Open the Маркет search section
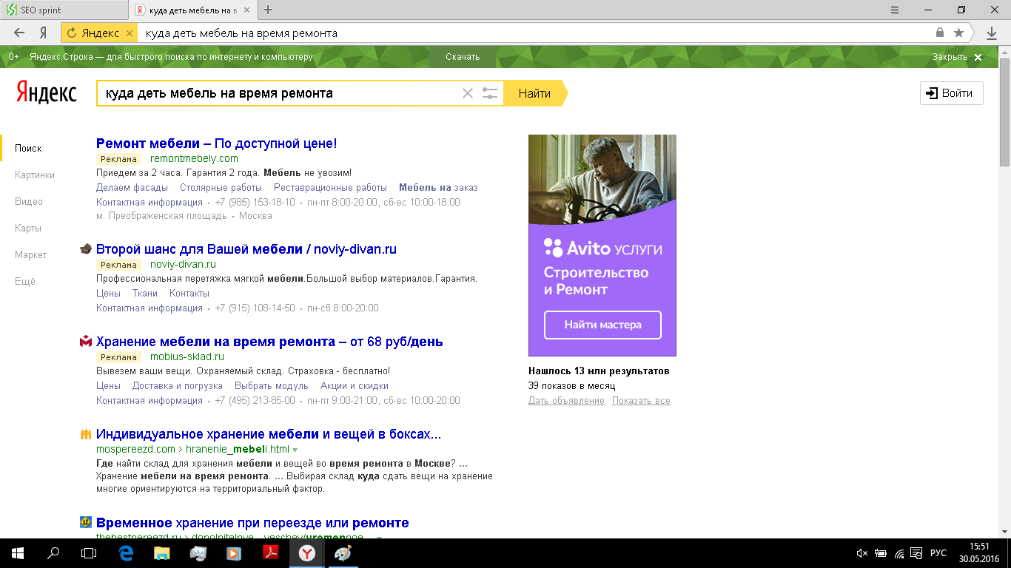 pyautogui.click(x=30, y=254)
